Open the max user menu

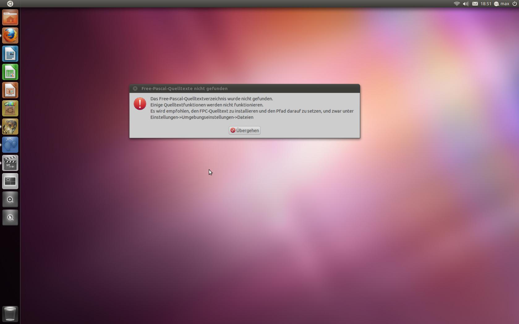click(x=501, y=4)
